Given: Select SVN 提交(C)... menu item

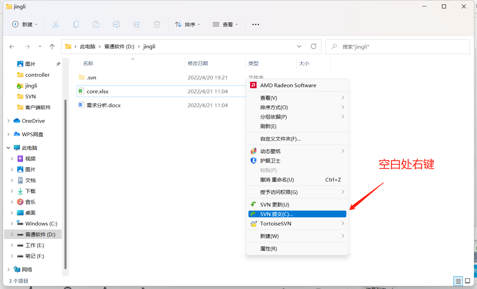Looking at the screenshot, I should coord(297,214).
